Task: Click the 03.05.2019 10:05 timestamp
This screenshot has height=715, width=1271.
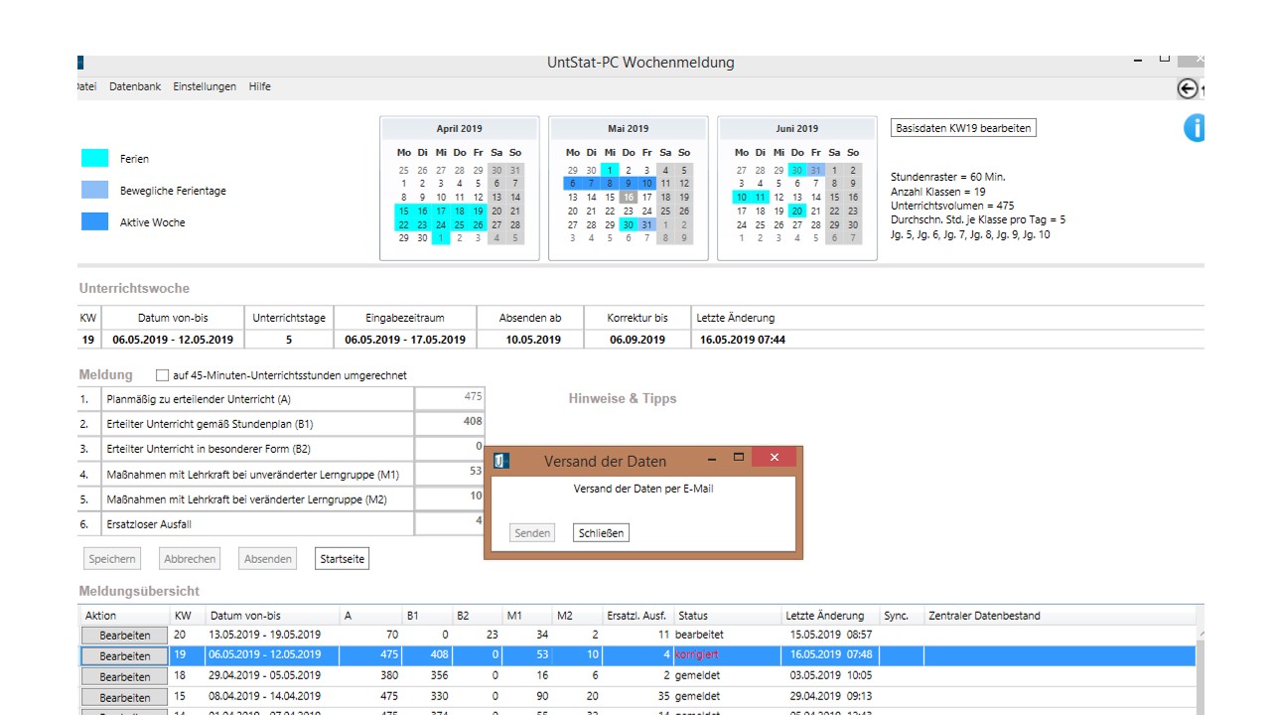Action: [831, 676]
